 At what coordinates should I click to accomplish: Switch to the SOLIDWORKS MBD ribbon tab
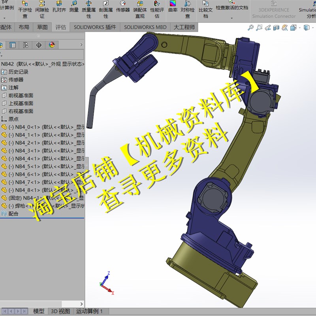coord(145,27)
